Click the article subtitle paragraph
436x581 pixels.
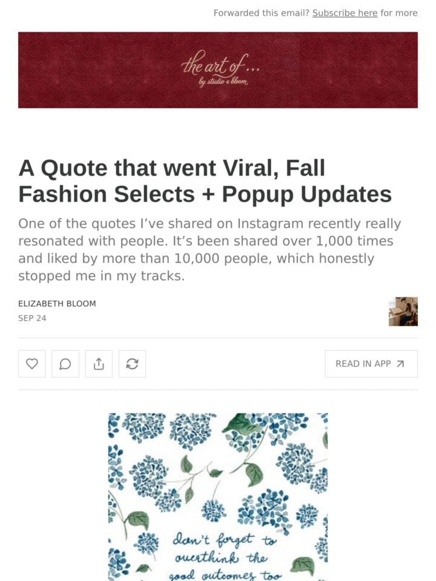pos(210,249)
